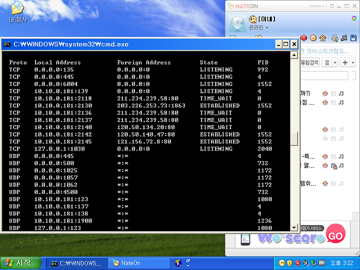
Task: Switch to NateOn taskbar button
Action: (139, 263)
